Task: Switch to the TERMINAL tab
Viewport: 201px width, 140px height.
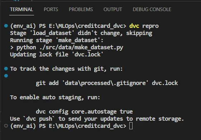Action: tap(21, 9)
